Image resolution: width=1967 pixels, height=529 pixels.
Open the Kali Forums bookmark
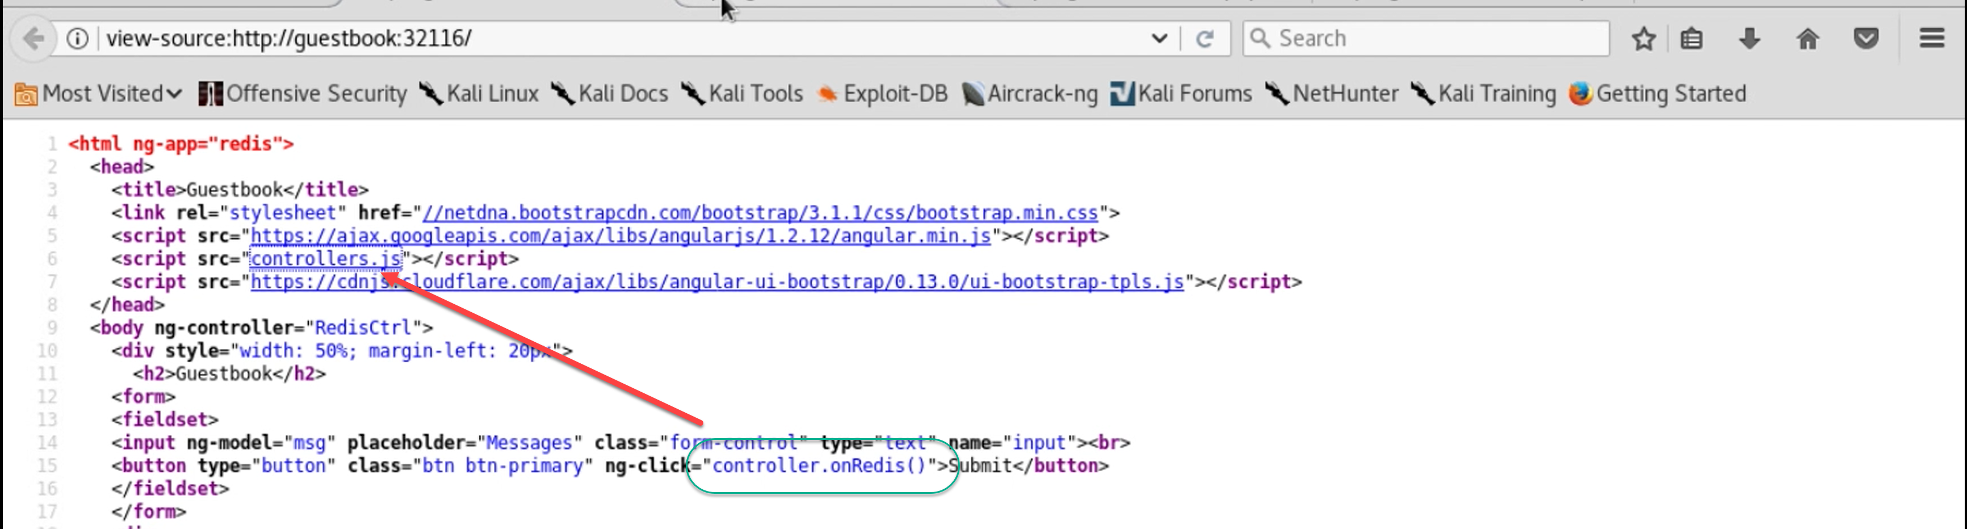tap(1181, 94)
